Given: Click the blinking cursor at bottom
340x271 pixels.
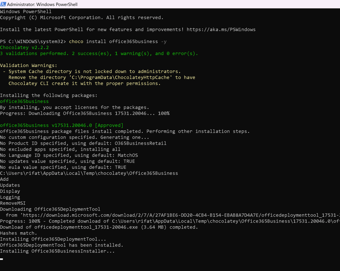Looking at the screenshot, I should click(2, 259).
